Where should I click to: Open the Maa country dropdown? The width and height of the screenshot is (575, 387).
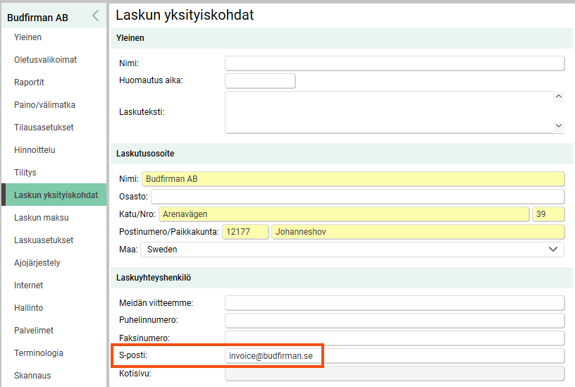pyautogui.click(x=352, y=250)
